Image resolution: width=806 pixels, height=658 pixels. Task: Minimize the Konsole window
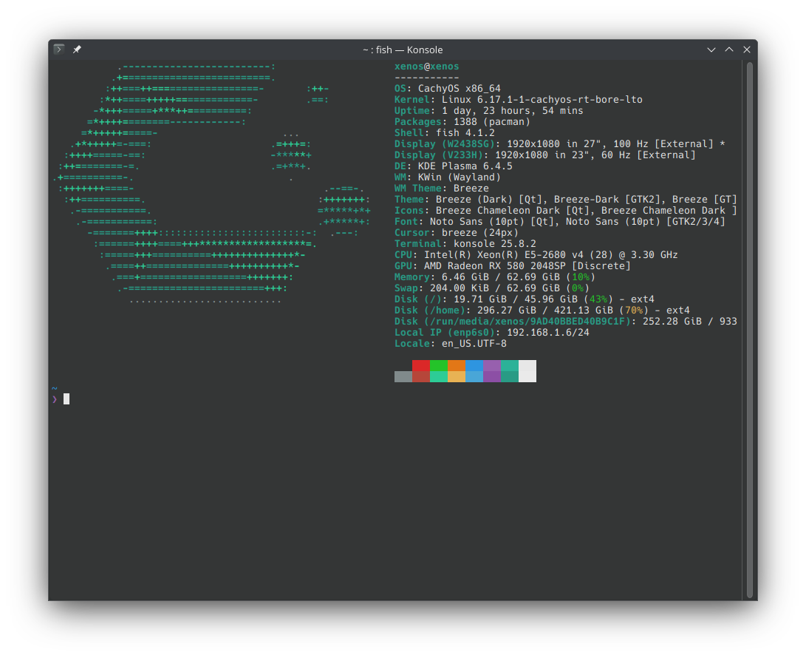[711, 50]
